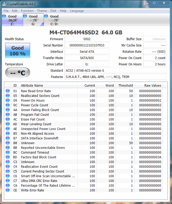Select the Command Timeout attribute name
The width and height of the screenshot is (172, 204).
(x=35, y=153)
